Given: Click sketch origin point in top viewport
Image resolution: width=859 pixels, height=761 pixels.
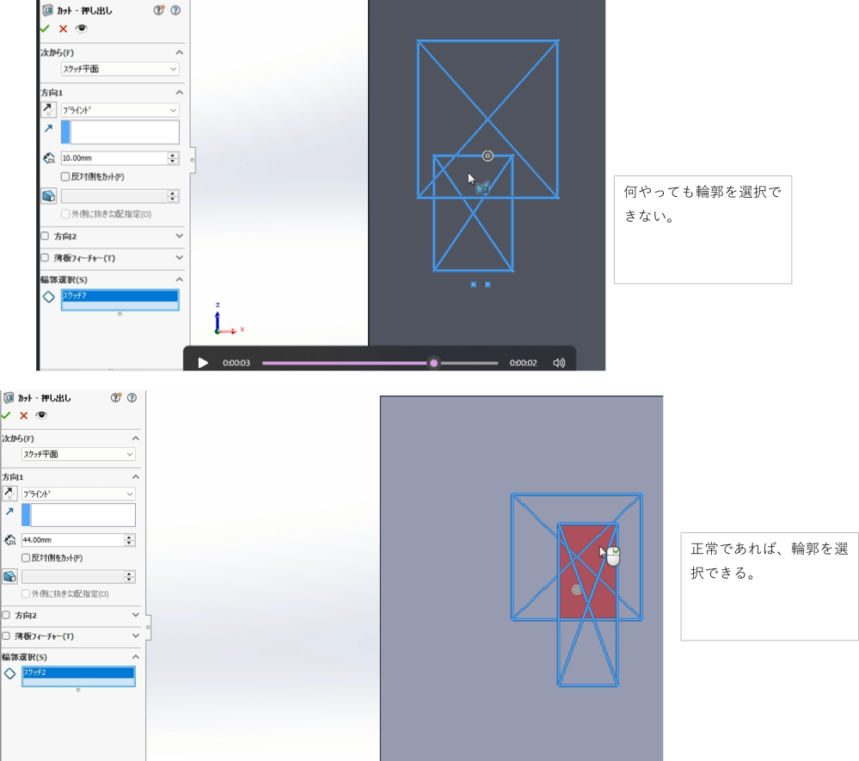Looking at the screenshot, I should point(488,156).
